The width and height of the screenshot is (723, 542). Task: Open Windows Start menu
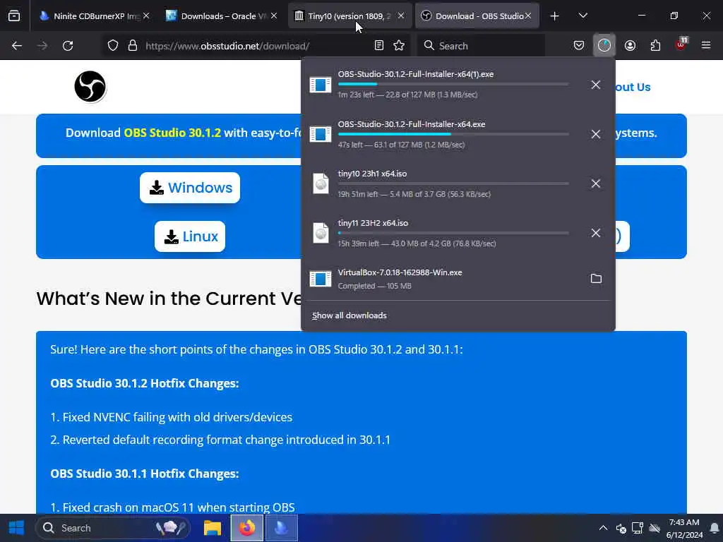[17, 528]
